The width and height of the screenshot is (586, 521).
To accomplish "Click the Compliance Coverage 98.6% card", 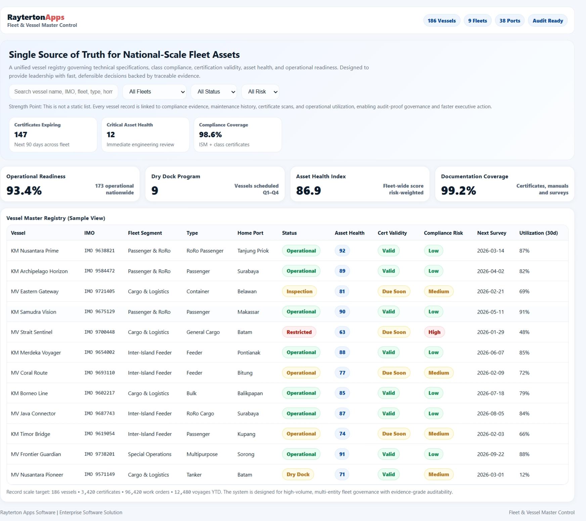I will [238, 134].
